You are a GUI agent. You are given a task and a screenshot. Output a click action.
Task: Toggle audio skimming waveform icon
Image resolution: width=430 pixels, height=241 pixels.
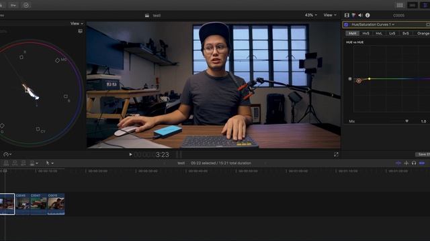pos(406,163)
